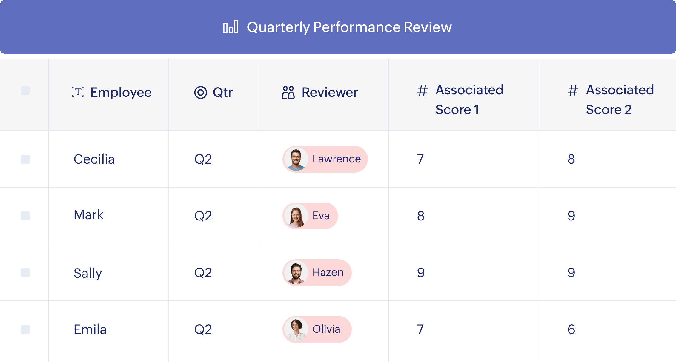Click Sally's Associated Score 1 value

(x=421, y=273)
